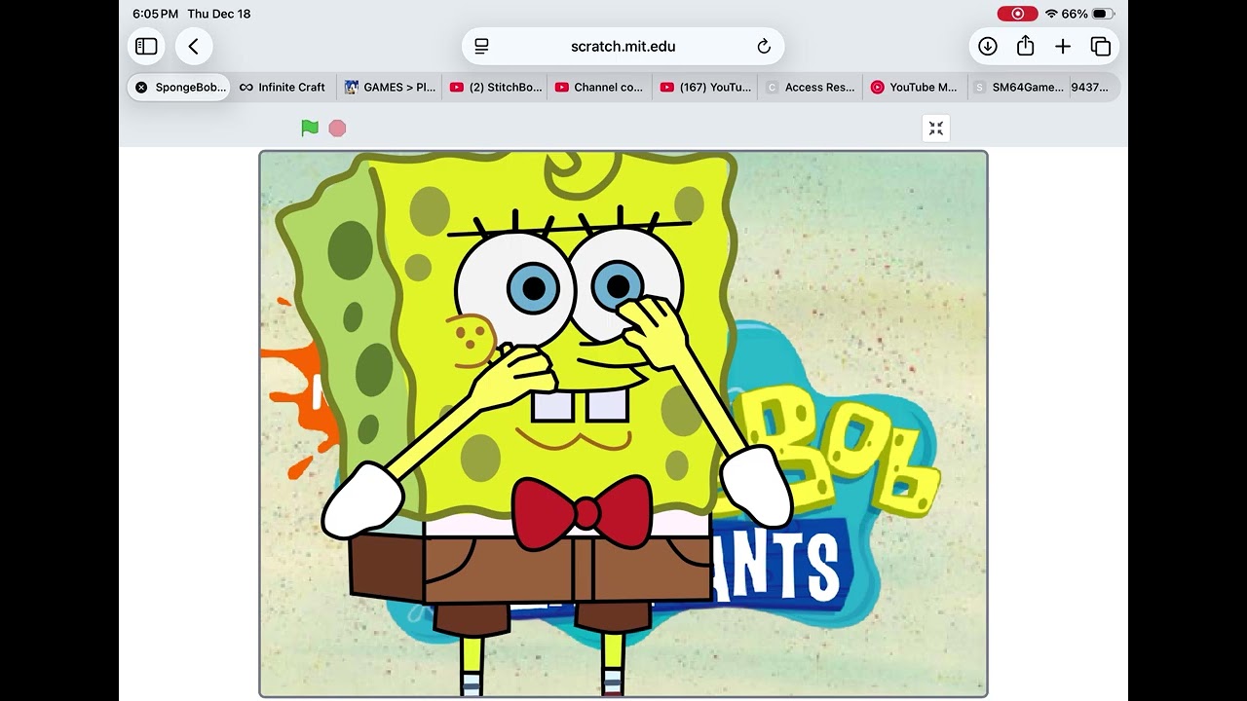Screen dimensions: 1247x701
Task: Tap the Thu Dec 18 date in the status bar
Action: pyautogui.click(x=219, y=14)
